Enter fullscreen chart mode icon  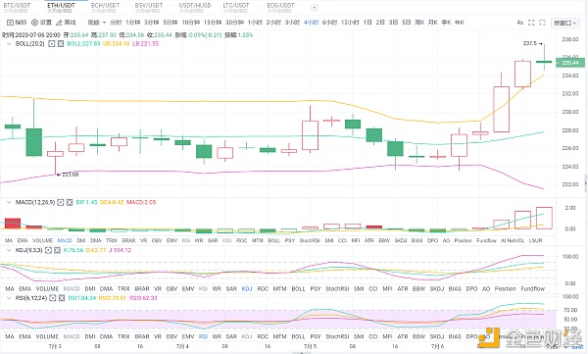tap(531, 23)
